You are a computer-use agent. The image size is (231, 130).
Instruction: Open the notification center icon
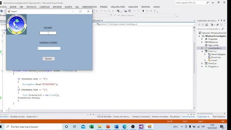[x=222, y=127]
